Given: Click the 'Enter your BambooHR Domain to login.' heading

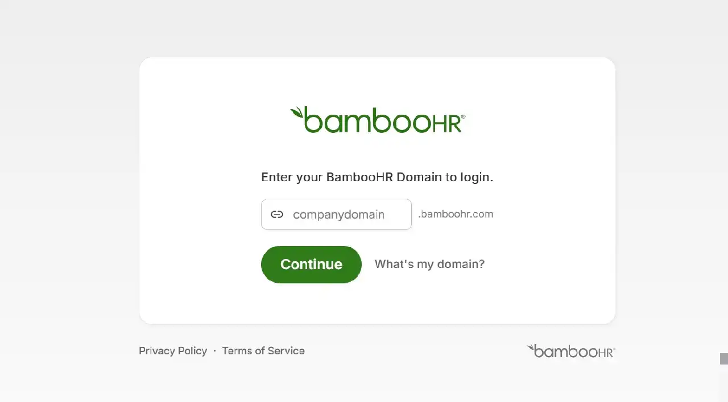Looking at the screenshot, I should tap(377, 177).
